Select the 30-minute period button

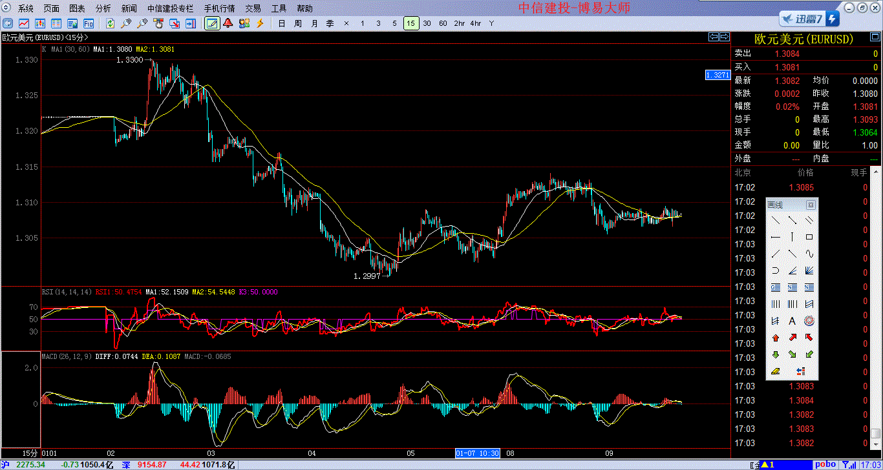[427, 23]
